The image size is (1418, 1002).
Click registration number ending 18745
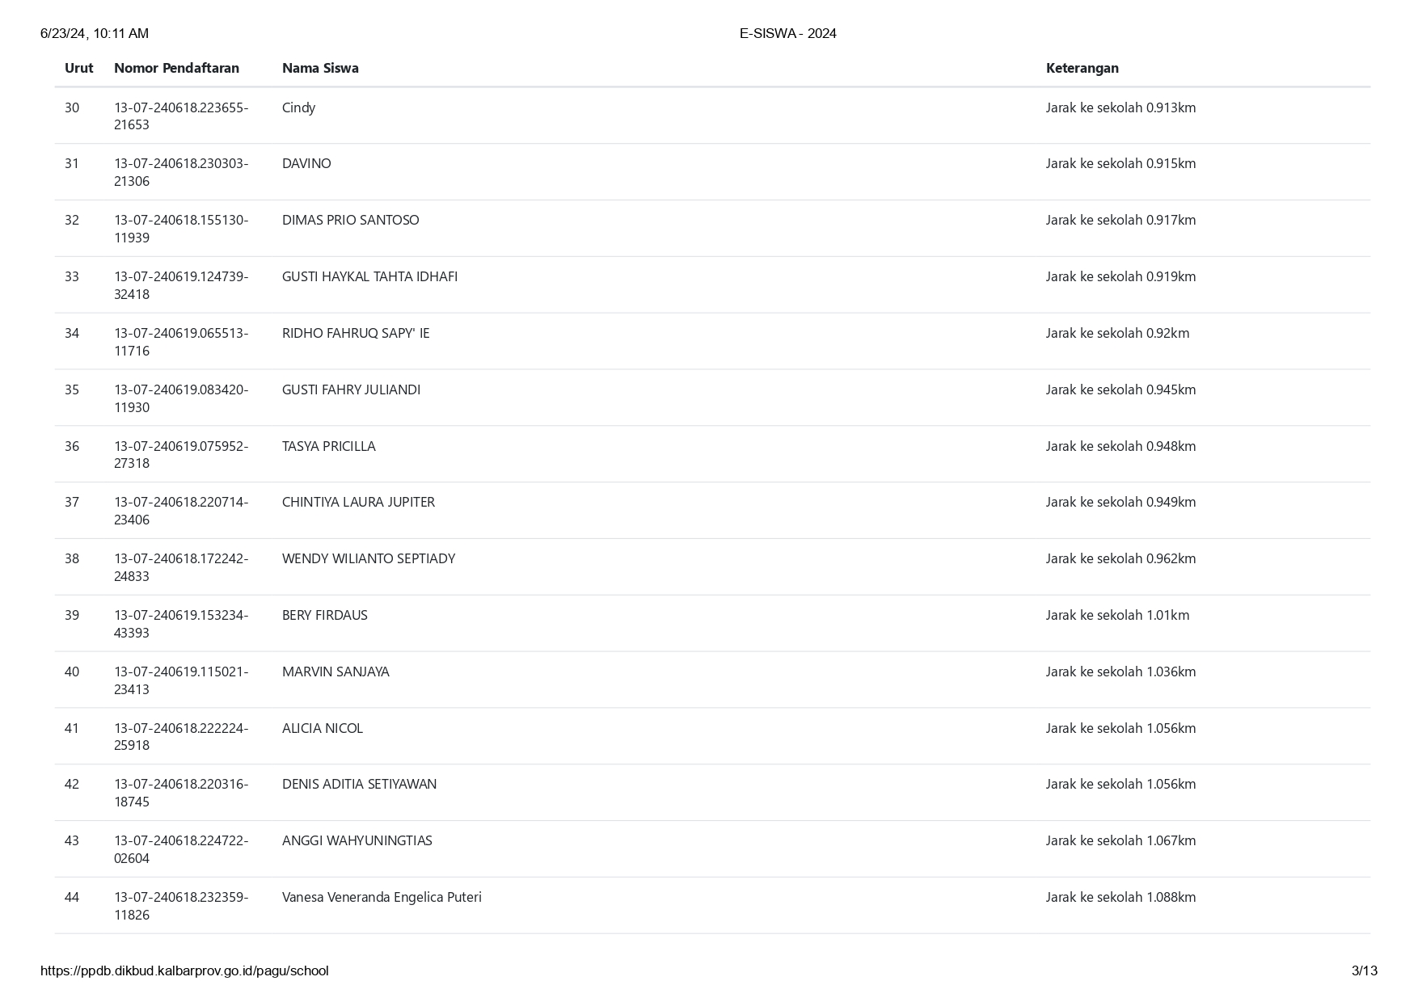[181, 793]
